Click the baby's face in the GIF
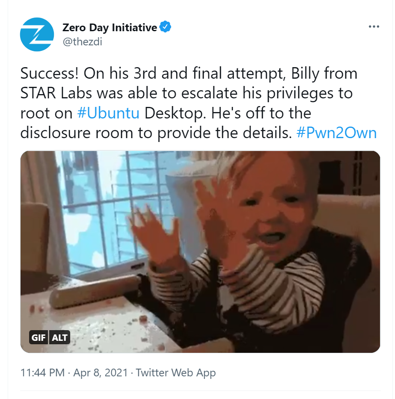 (274, 214)
